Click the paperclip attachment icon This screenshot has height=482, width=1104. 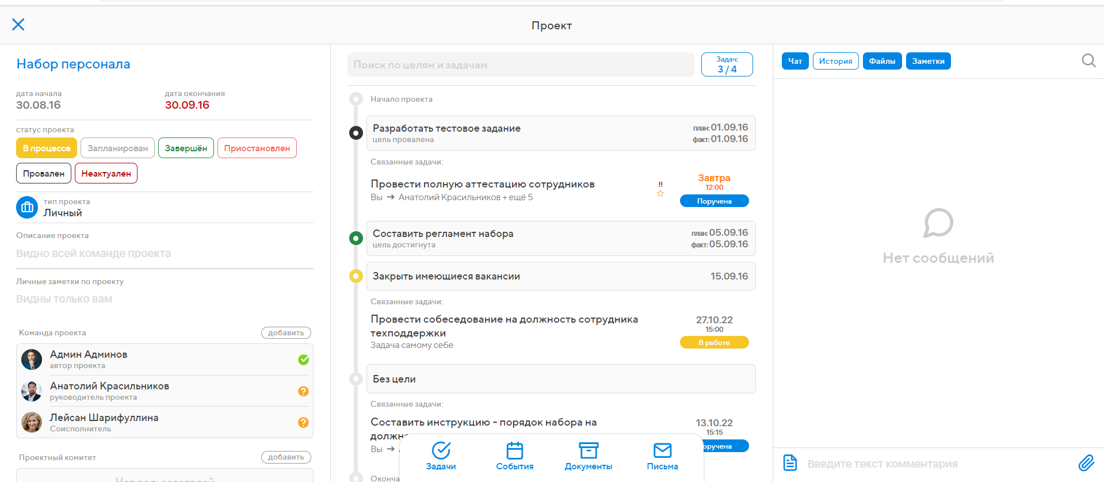pos(1086,463)
